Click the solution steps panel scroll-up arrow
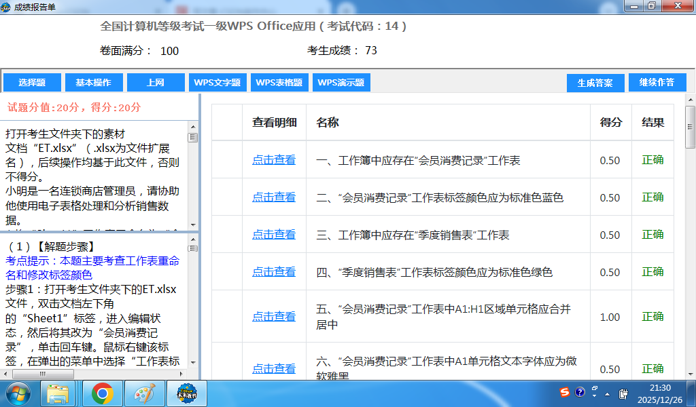The image size is (696, 407). pos(193,239)
